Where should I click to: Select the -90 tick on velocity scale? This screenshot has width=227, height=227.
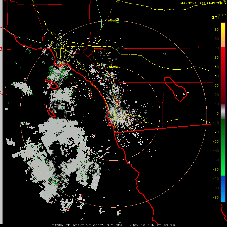point(216,197)
